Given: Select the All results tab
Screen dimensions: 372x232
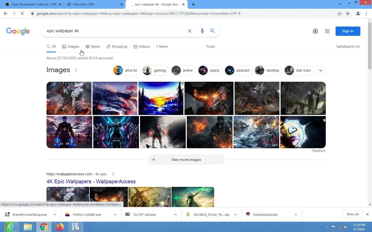Looking at the screenshot, I should pyautogui.click(x=51, y=47).
